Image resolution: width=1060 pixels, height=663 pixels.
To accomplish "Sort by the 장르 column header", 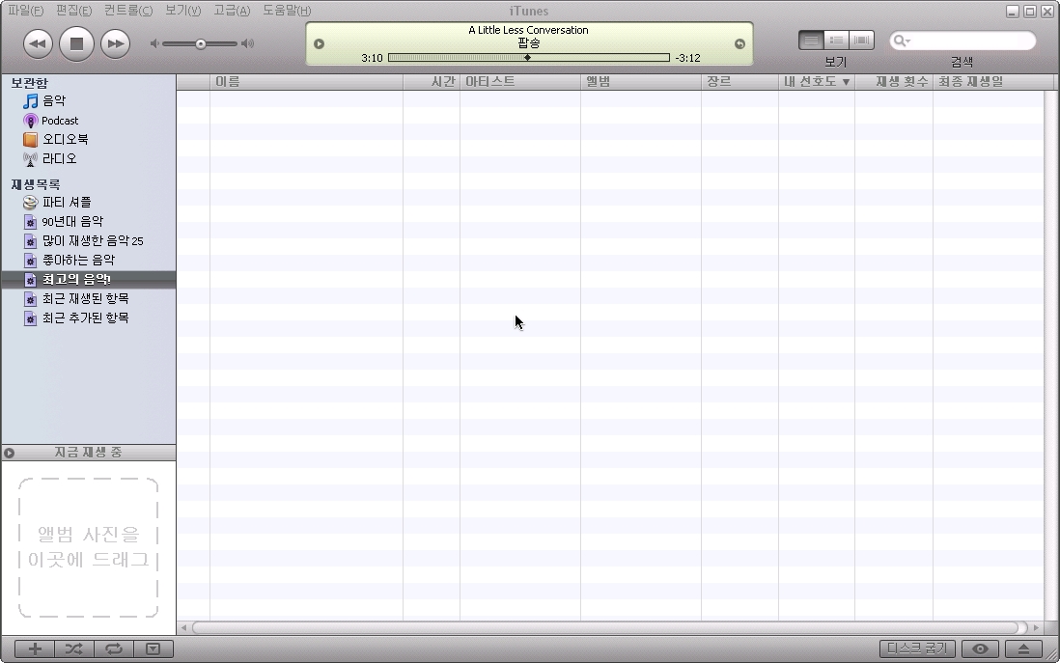I will [x=739, y=82].
